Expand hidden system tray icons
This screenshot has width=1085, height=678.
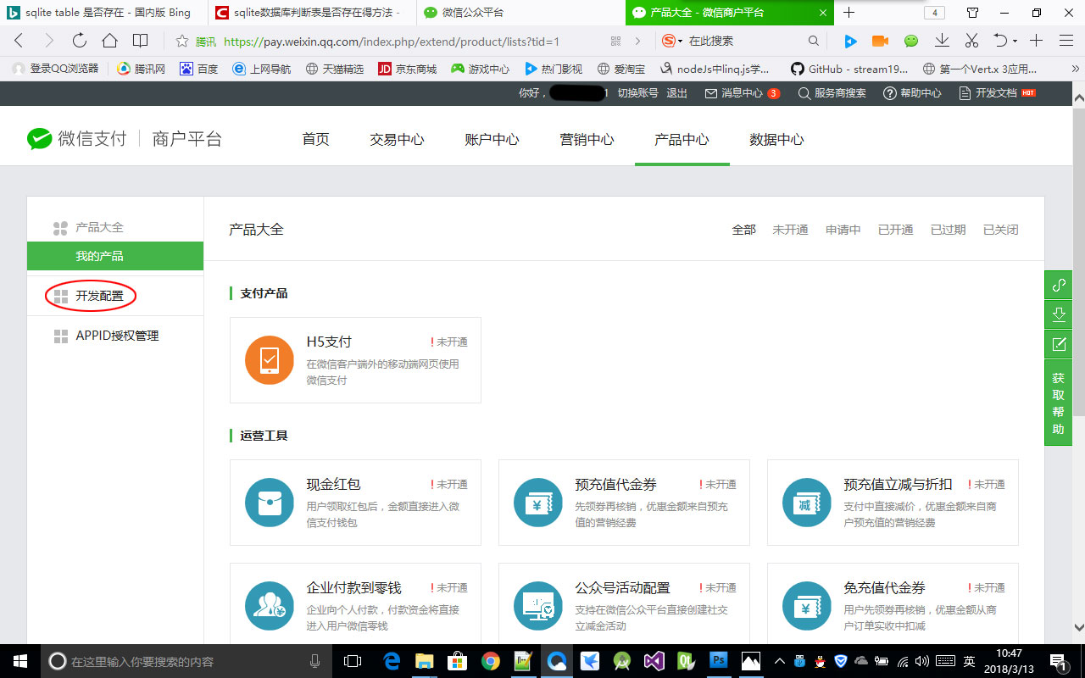[x=779, y=660]
